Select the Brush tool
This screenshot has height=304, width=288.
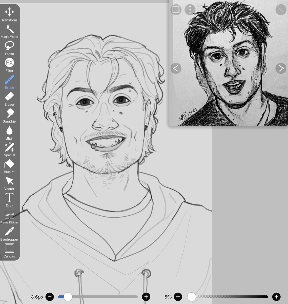point(9,82)
